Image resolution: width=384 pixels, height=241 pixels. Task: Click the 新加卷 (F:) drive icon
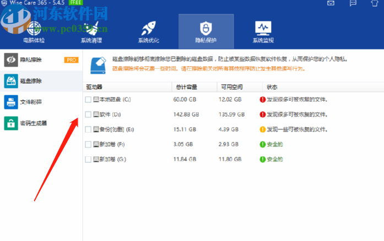click(96, 144)
